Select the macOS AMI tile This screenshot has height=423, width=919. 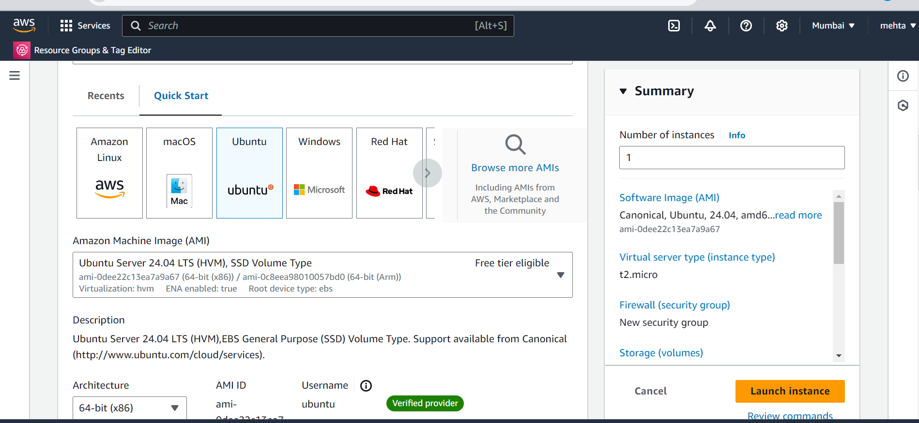point(179,173)
